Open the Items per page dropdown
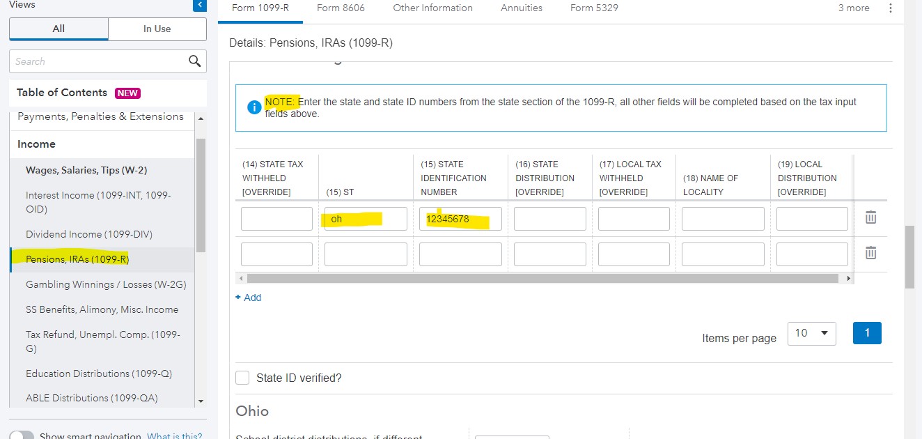 coord(811,333)
